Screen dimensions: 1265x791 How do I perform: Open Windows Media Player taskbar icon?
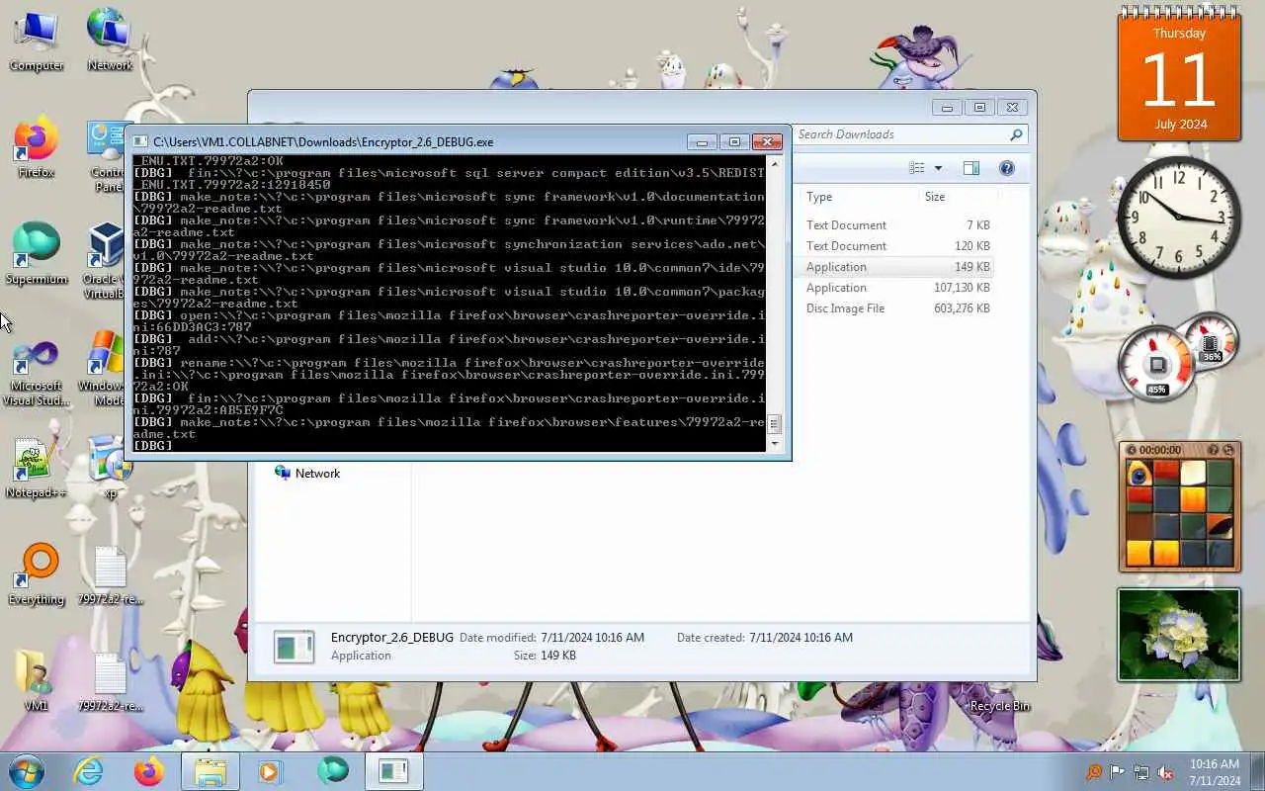pos(270,771)
